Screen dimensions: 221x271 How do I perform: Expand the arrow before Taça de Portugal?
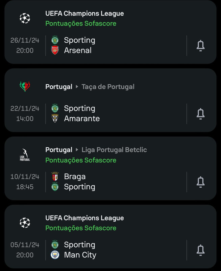tap(77, 87)
